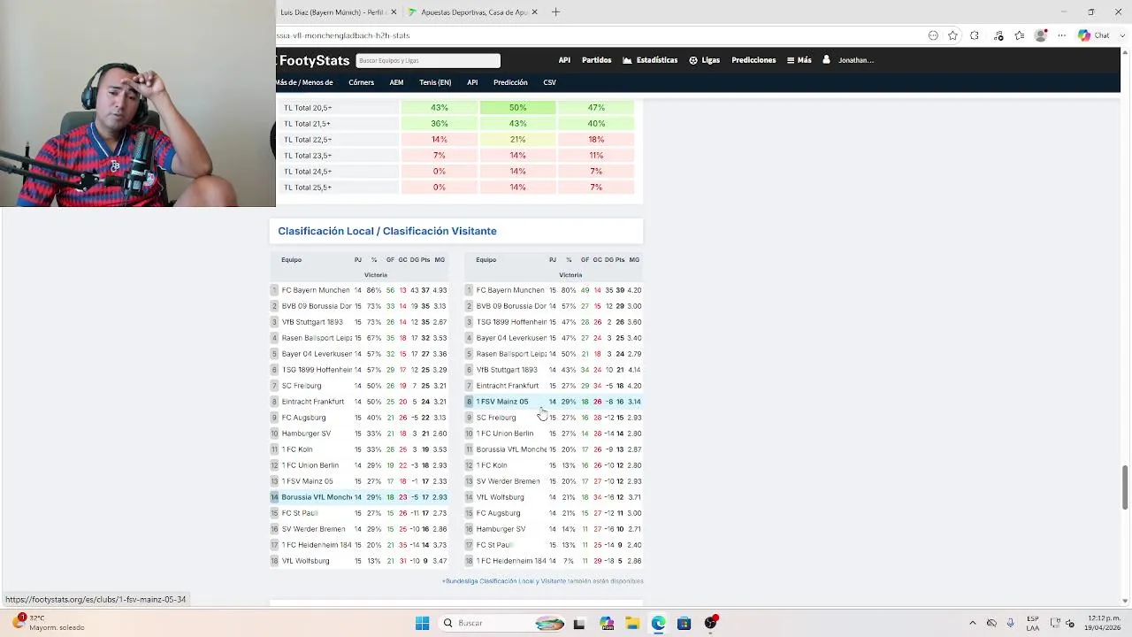This screenshot has height=637, width=1132.
Task: Open the OBS Studio taskbar icon
Action: 710,623
